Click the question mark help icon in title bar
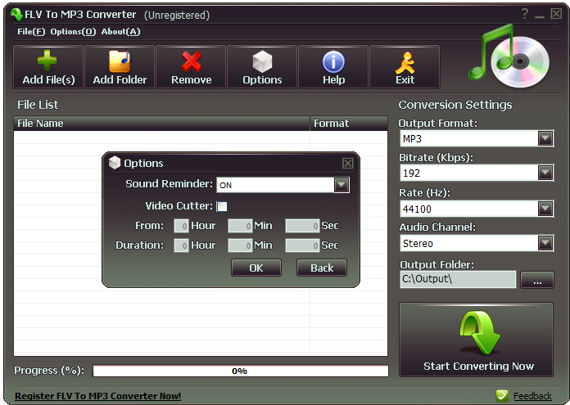 (x=525, y=14)
